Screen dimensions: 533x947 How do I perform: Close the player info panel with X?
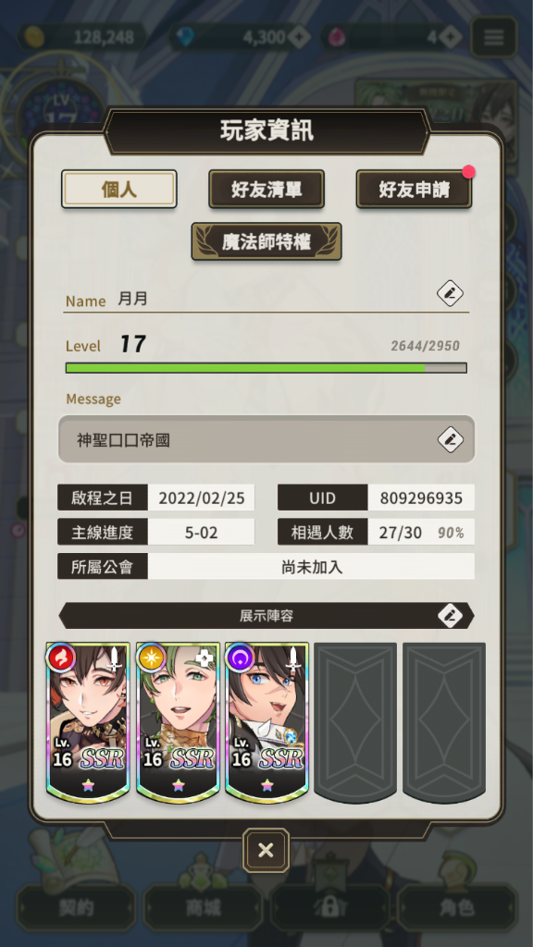coord(266,851)
